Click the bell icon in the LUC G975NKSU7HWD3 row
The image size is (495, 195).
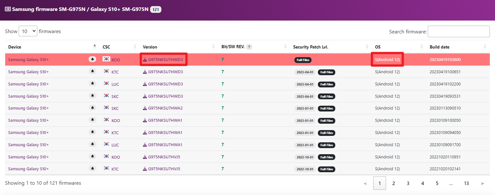tap(93, 84)
